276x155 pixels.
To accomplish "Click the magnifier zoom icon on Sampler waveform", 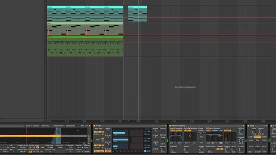I will 85,143.
